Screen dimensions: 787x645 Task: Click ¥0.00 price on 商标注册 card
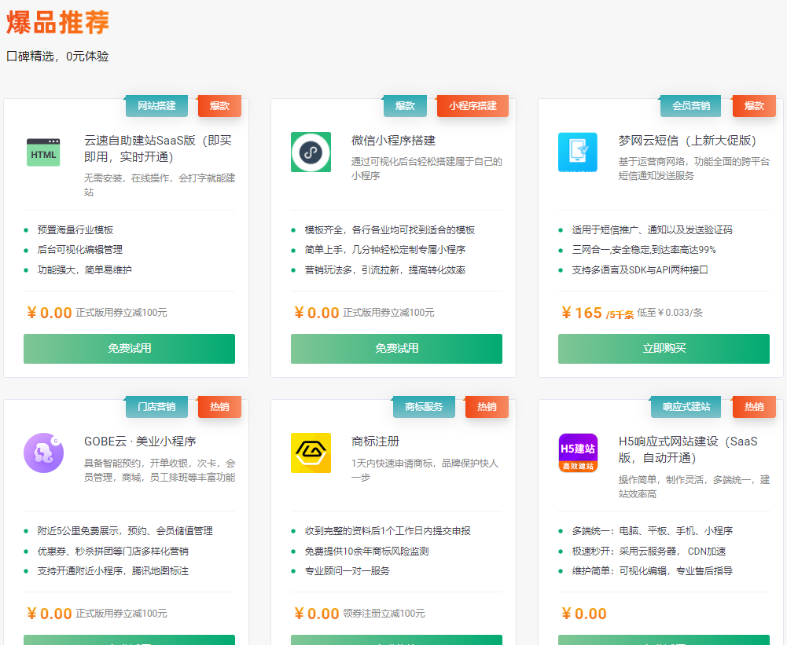tap(317, 614)
